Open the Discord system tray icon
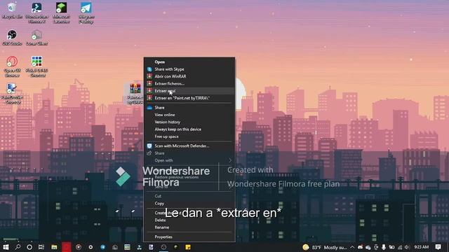Image resolution: width=449 pixels, height=252 pixels. (x=360, y=247)
